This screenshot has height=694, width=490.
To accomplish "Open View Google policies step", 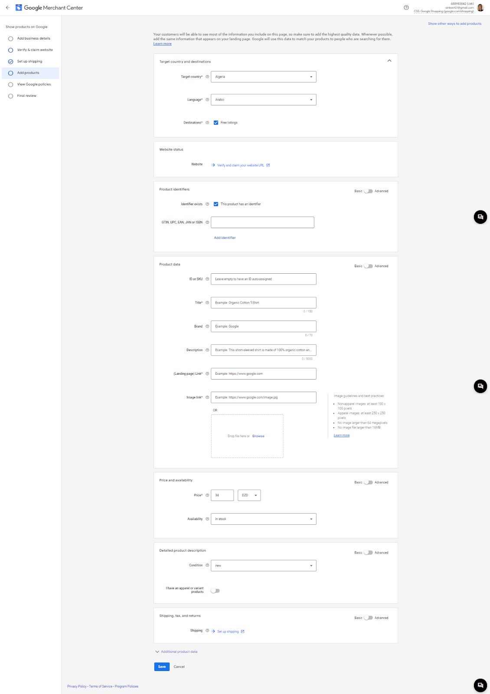I will point(34,84).
